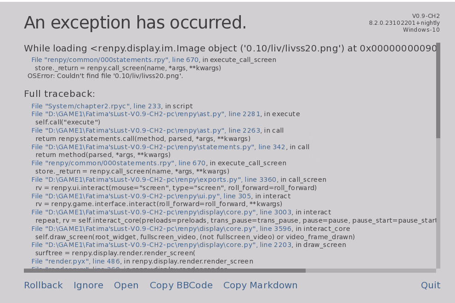This screenshot has height=303, width=455.
Task: Open the ui.py line 305 link
Action: 142,196
